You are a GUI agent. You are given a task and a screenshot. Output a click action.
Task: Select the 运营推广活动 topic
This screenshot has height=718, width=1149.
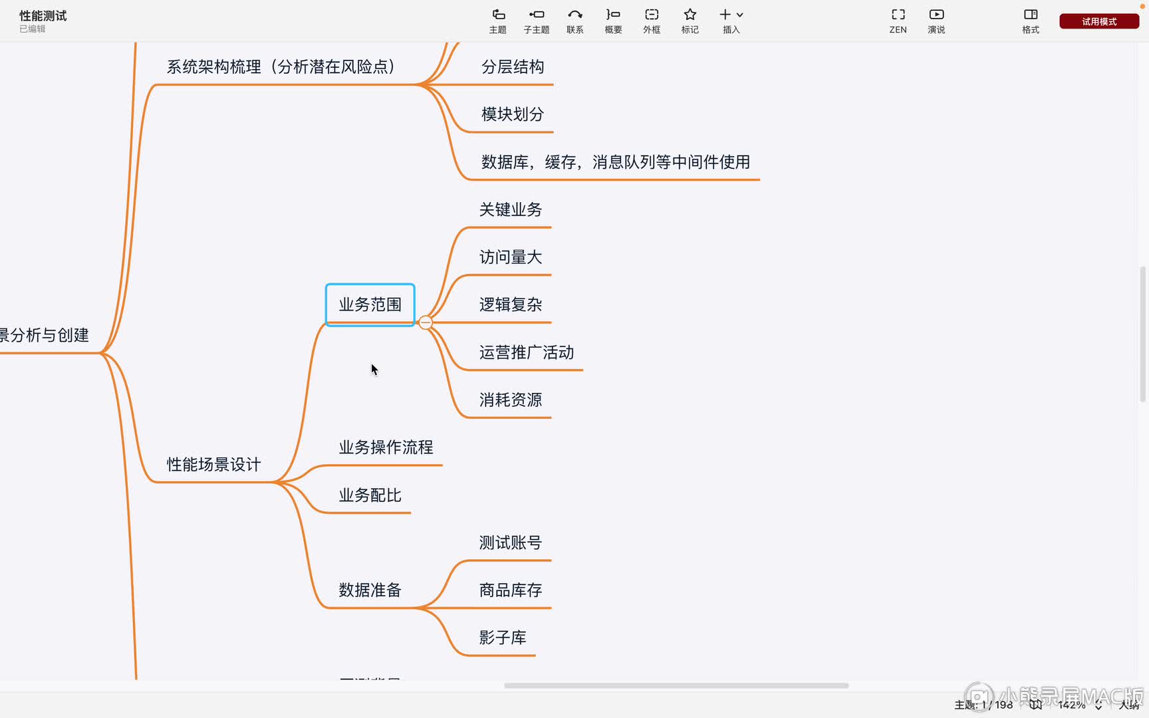pos(527,352)
